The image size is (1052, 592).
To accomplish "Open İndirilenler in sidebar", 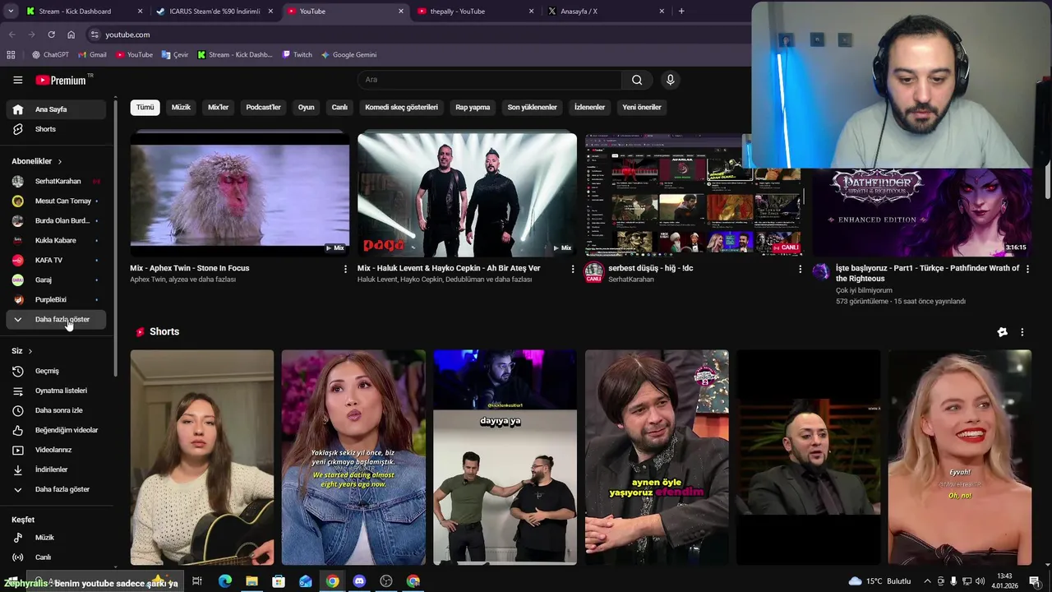I will [x=56, y=469].
